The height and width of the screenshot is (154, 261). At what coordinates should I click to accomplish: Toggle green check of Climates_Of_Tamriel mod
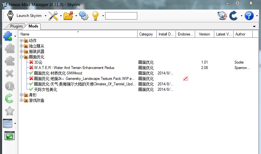coord(31,84)
